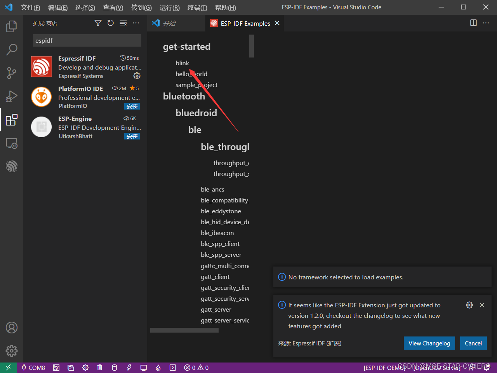Select Espressif IDF extension entry

[x=85, y=67]
